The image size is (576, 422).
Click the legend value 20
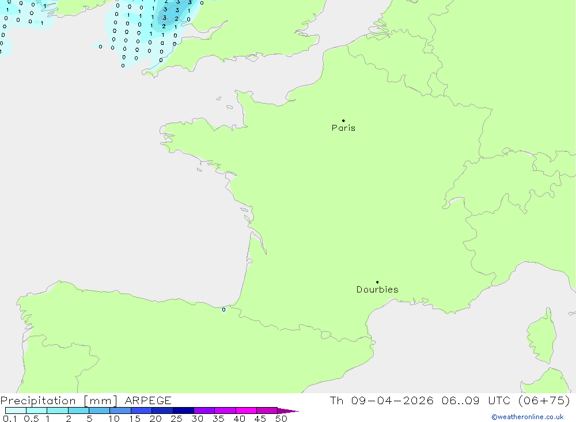coord(156,419)
